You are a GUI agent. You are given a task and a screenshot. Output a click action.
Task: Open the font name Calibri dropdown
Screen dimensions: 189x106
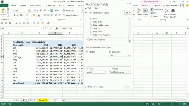[x=28, y=11]
